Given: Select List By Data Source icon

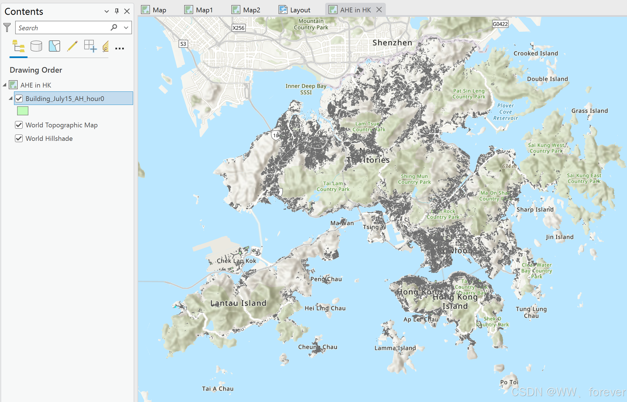Looking at the screenshot, I should click(36, 46).
